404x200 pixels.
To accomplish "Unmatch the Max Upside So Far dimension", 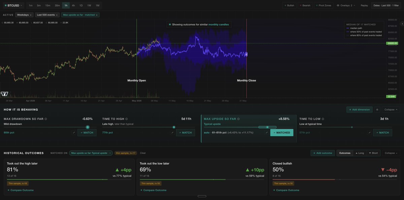I will click(x=282, y=133).
